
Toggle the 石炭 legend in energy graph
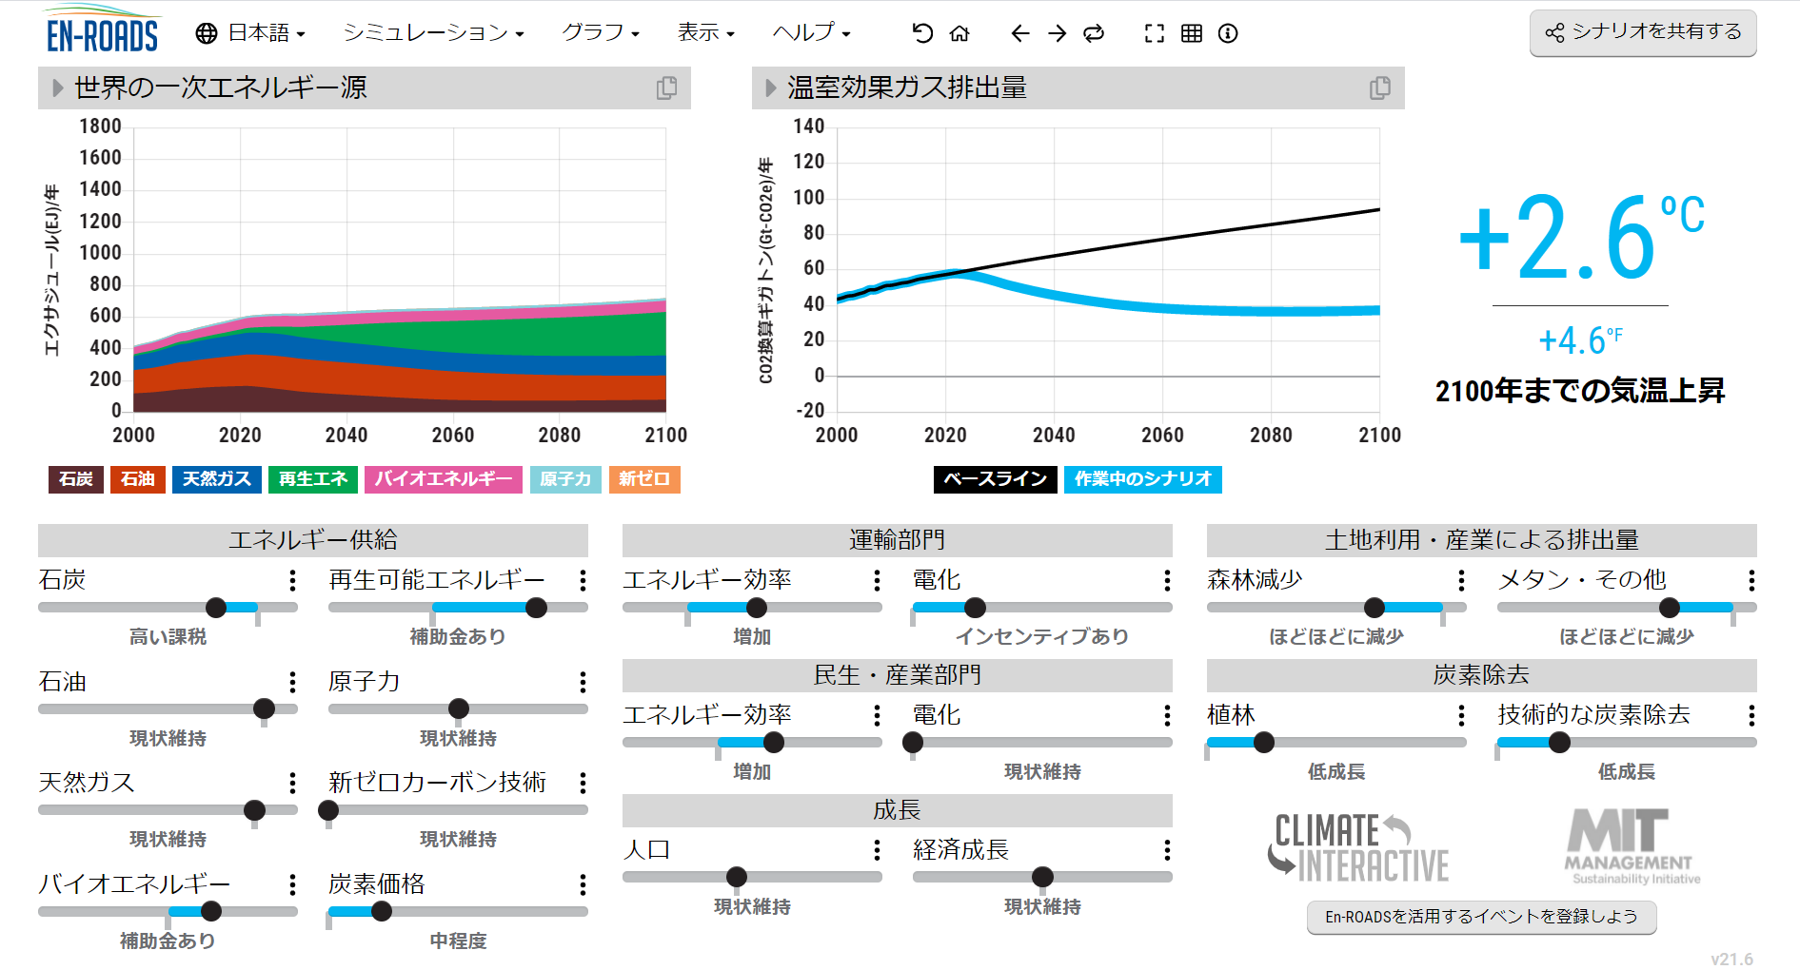[76, 478]
